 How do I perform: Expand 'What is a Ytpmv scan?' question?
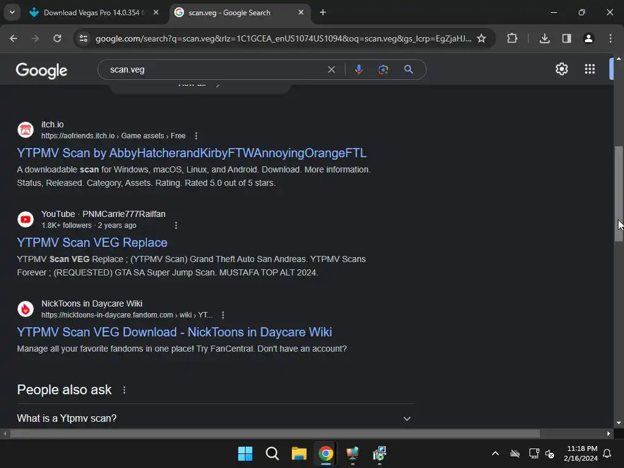pyautogui.click(x=216, y=418)
